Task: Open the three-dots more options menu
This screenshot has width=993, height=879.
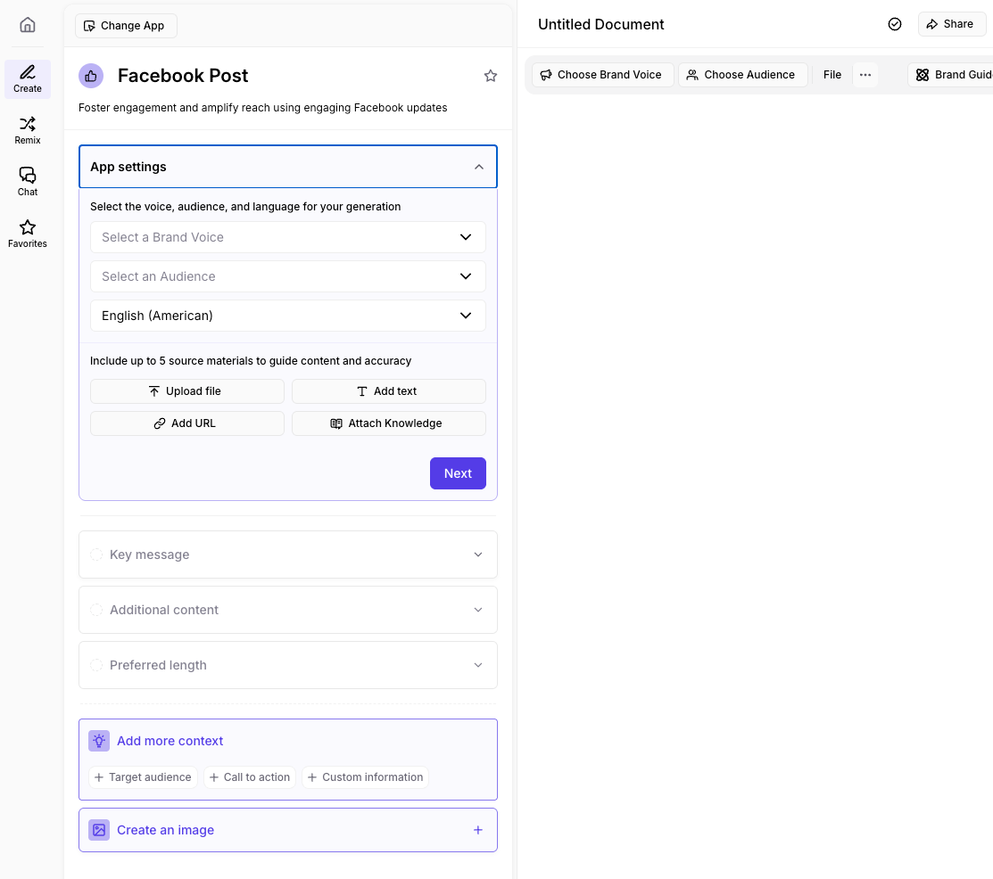Action: tap(865, 75)
